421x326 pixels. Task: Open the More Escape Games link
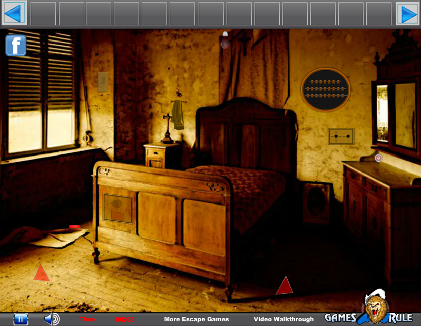point(196,319)
